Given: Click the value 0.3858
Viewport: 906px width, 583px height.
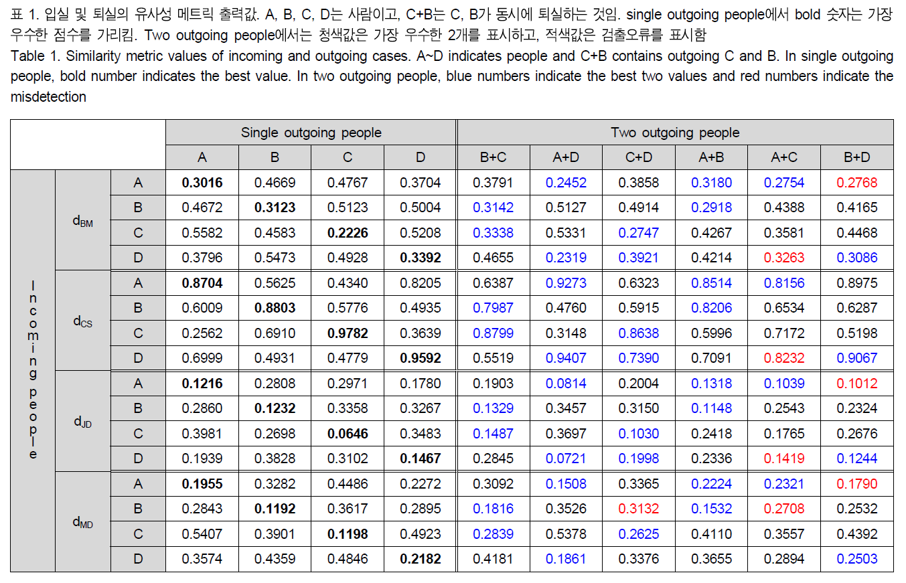Looking at the screenshot, I should coord(639,183).
